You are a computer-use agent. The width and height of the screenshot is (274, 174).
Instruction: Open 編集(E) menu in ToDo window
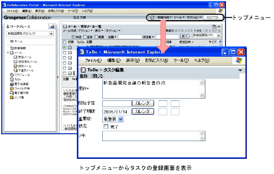tap(114, 60)
